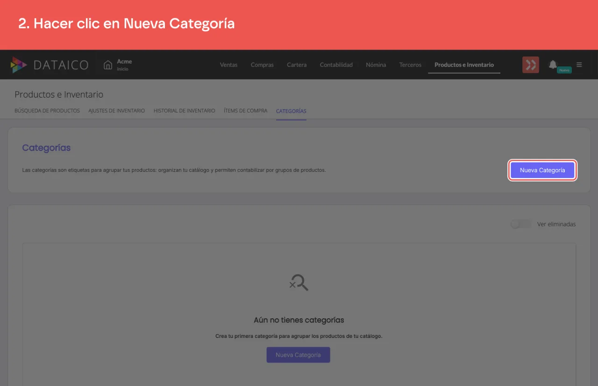Open the Acme home icon
598x386 pixels.
(x=108, y=65)
